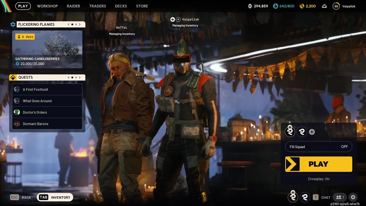The image size is (366, 206).
Task: Click the bottom-bar squad leader emblem
Action: point(293,197)
